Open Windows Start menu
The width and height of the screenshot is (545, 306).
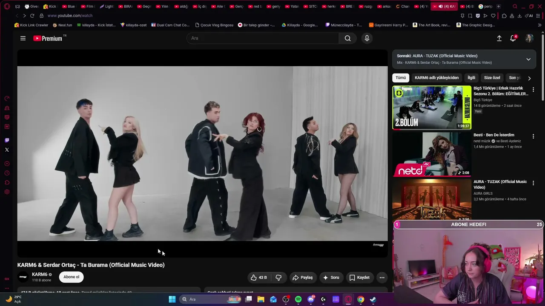coord(172,299)
